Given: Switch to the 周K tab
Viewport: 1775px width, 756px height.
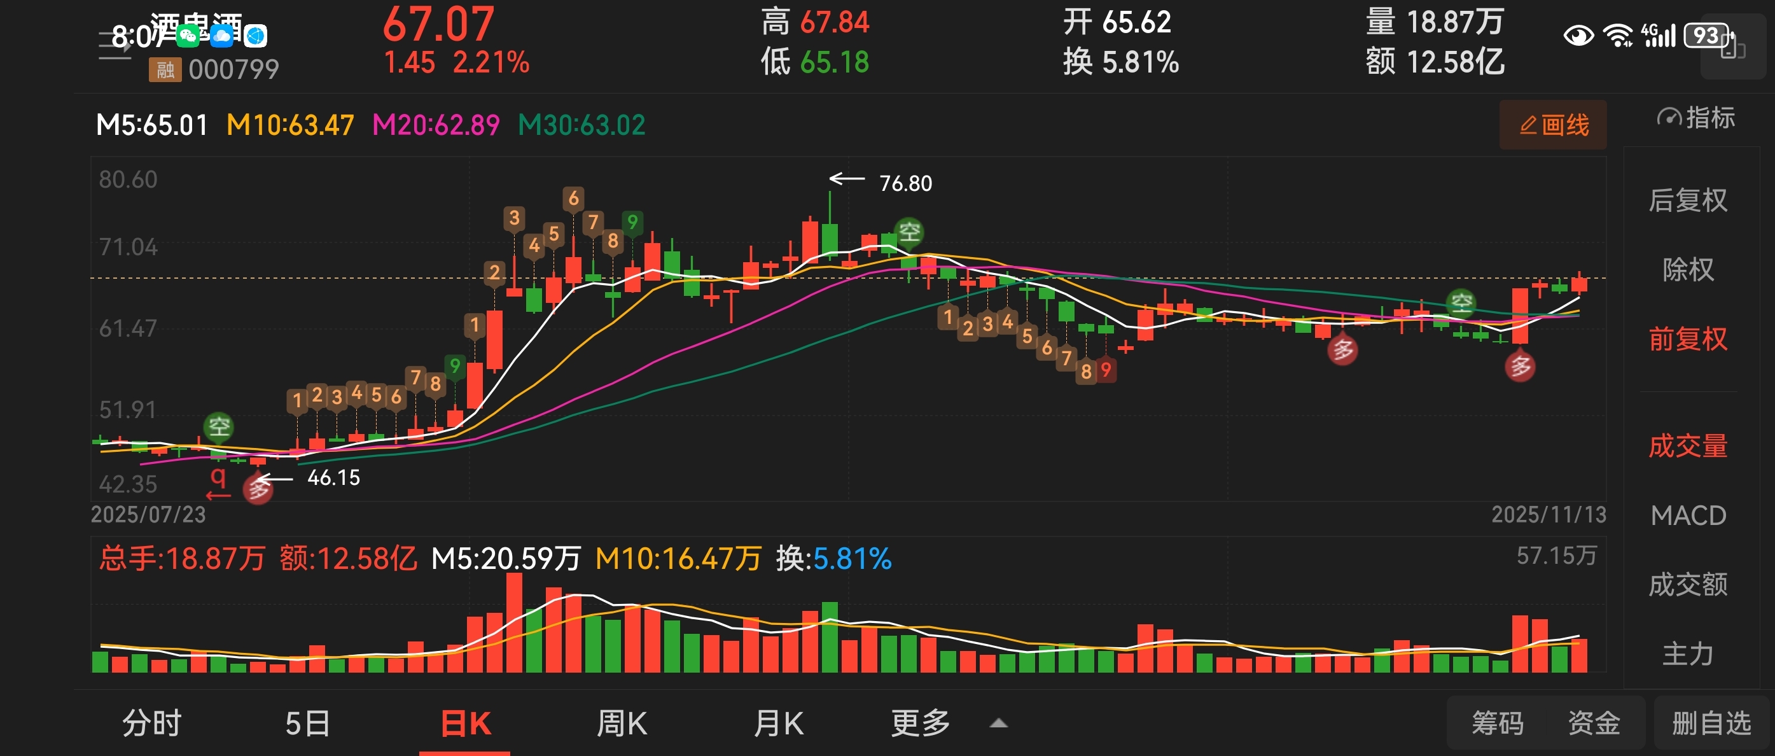Looking at the screenshot, I should click(x=621, y=724).
